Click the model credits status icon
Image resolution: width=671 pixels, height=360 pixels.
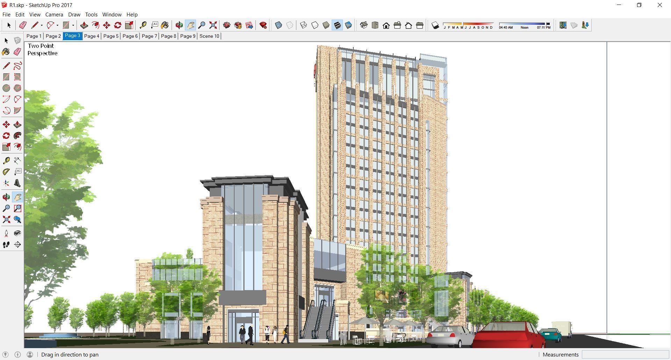coord(17,354)
